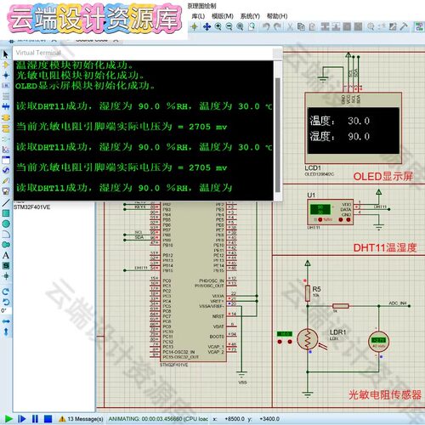Select the Probe mode tool

click(x=6, y=181)
